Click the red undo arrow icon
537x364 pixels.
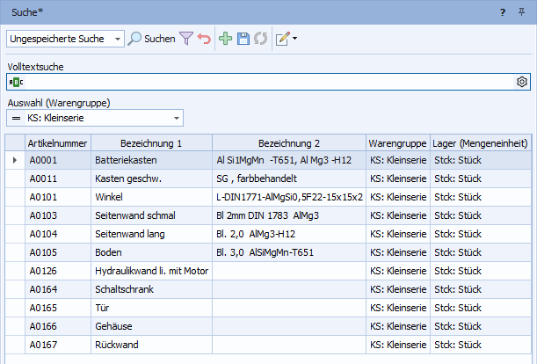click(x=204, y=39)
